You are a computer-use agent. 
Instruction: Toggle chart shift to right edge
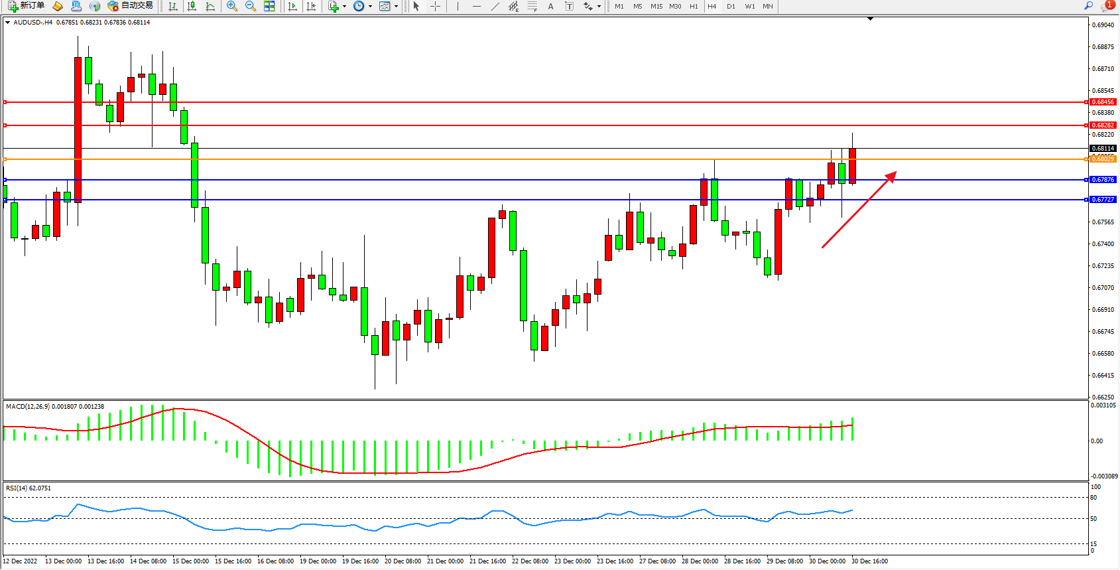tap(311, 6)
